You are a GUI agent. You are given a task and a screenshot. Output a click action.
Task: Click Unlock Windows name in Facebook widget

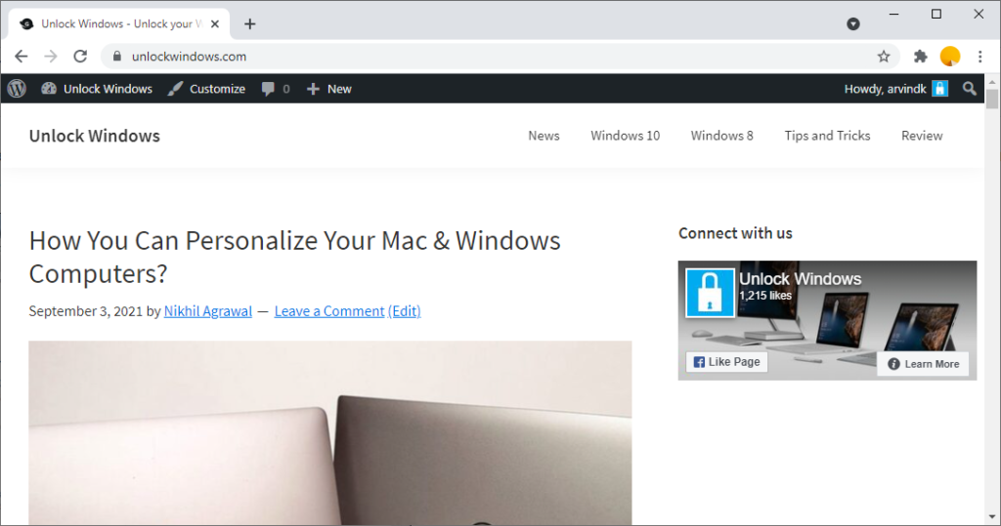(x=800, y=279)
